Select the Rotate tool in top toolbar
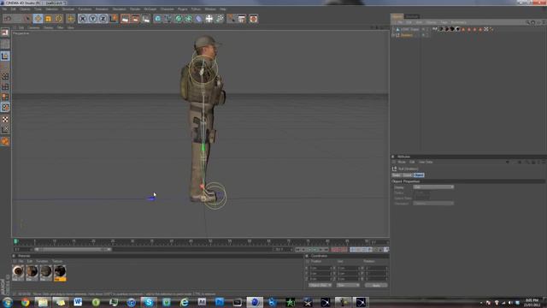The image size is (547, 308). coord(59,19)
